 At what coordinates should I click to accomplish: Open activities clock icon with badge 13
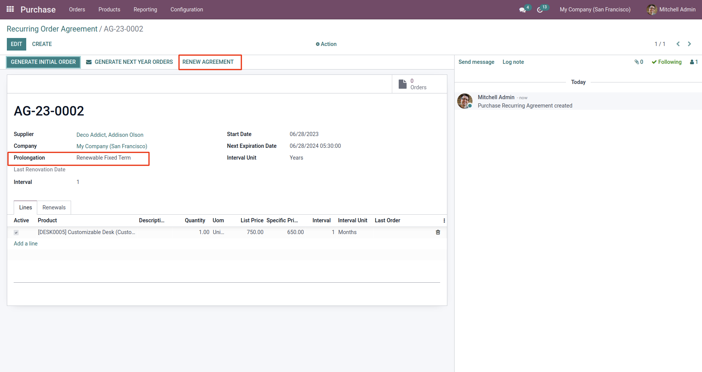[x=542, y=9]
